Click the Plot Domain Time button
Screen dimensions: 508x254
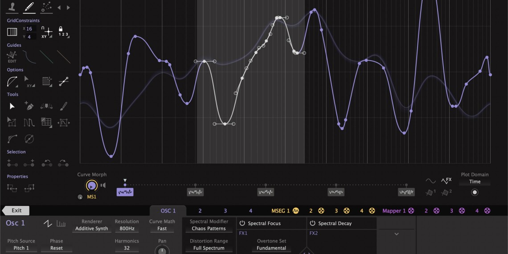pos(475,182)
